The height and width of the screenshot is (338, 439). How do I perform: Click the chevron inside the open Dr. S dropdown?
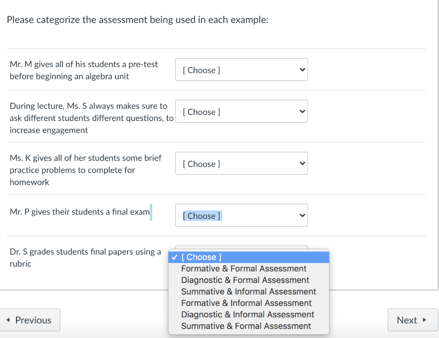pyautogui.click(x=303, y=251)
